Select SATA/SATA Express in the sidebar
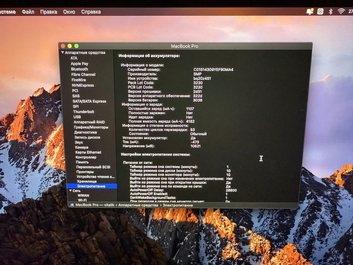This screenshot has width=353, height=265. point(89,101)
